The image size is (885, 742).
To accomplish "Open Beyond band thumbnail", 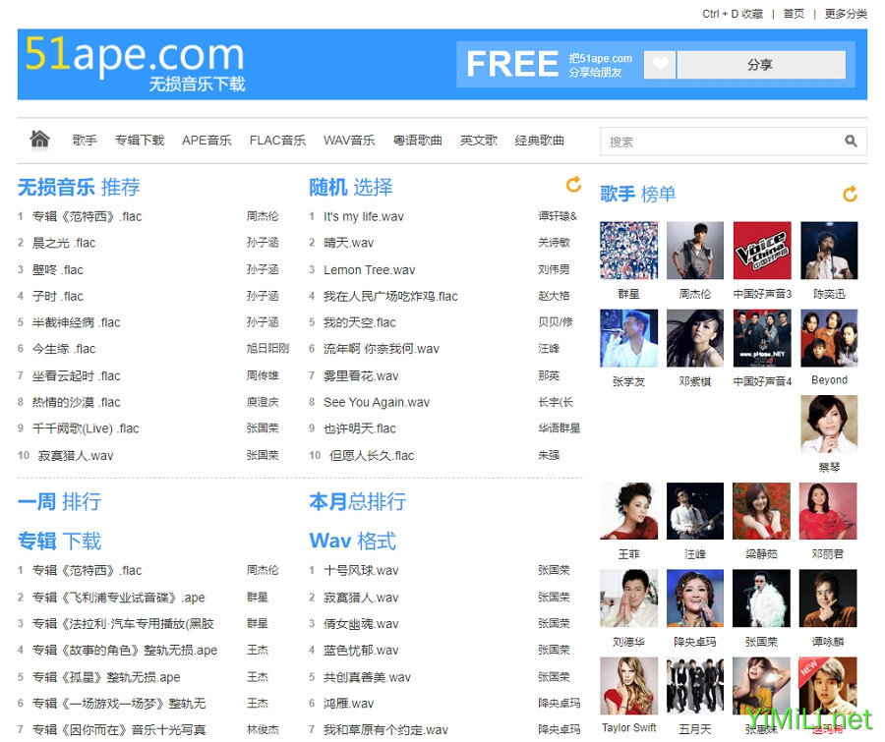I will tap(829, 338).
